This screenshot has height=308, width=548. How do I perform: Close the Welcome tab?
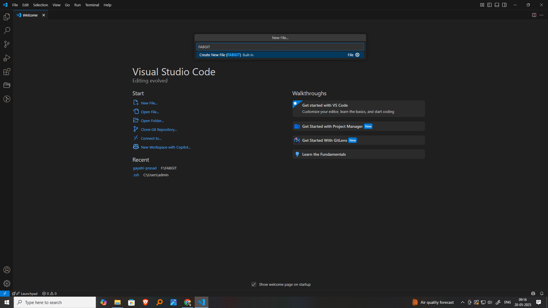point(44,15)
